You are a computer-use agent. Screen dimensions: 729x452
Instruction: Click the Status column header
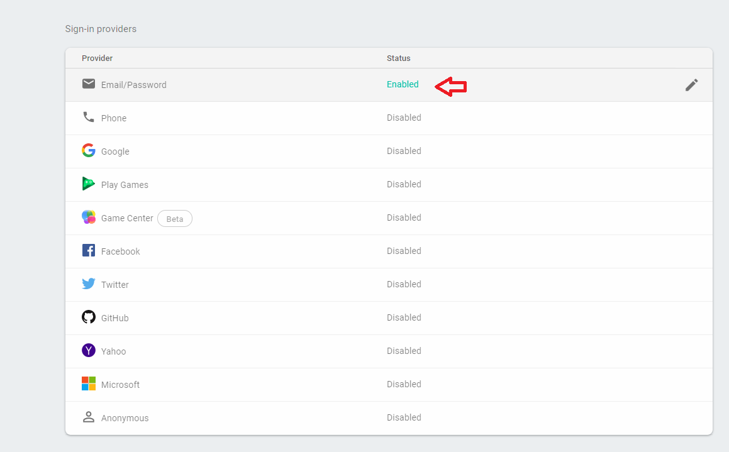pyautogui.click(x=398, y=58)
